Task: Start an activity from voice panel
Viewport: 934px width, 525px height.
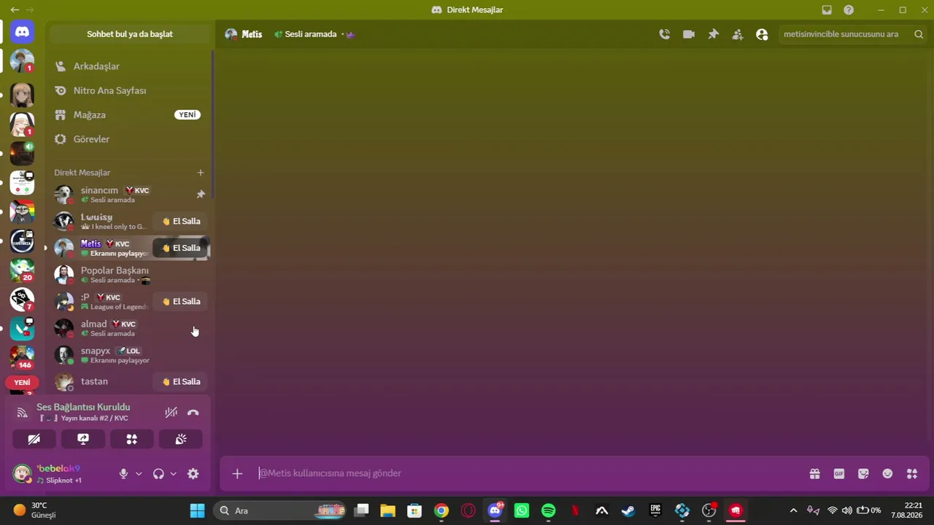Action: coord(132,439)
